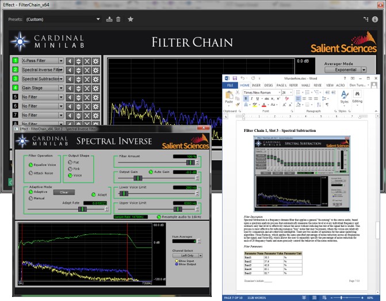The height and width of the screenshot is (301, 386).
Task: Click text highlight color icon in Word
Action: tap(255, 105)
